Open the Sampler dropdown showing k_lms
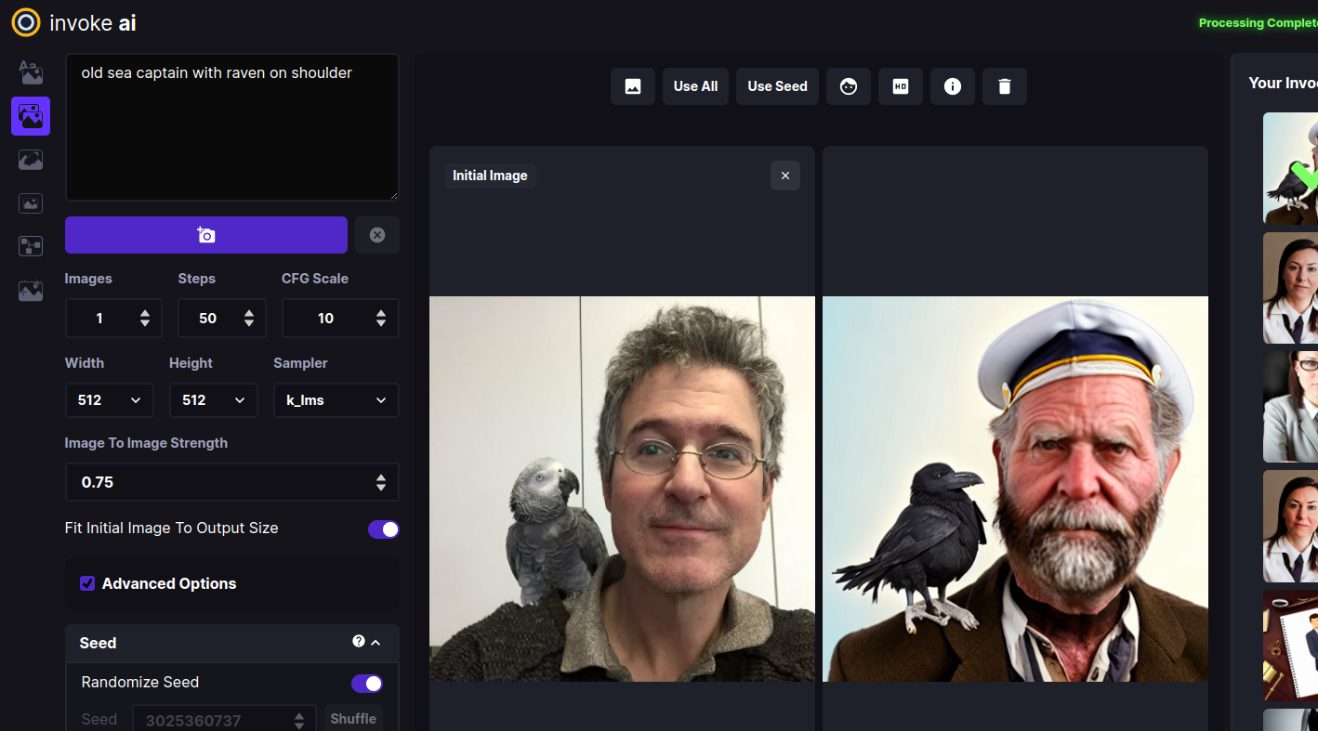The width and height of the screenshot is (1318, 731). tap(336, 400)
